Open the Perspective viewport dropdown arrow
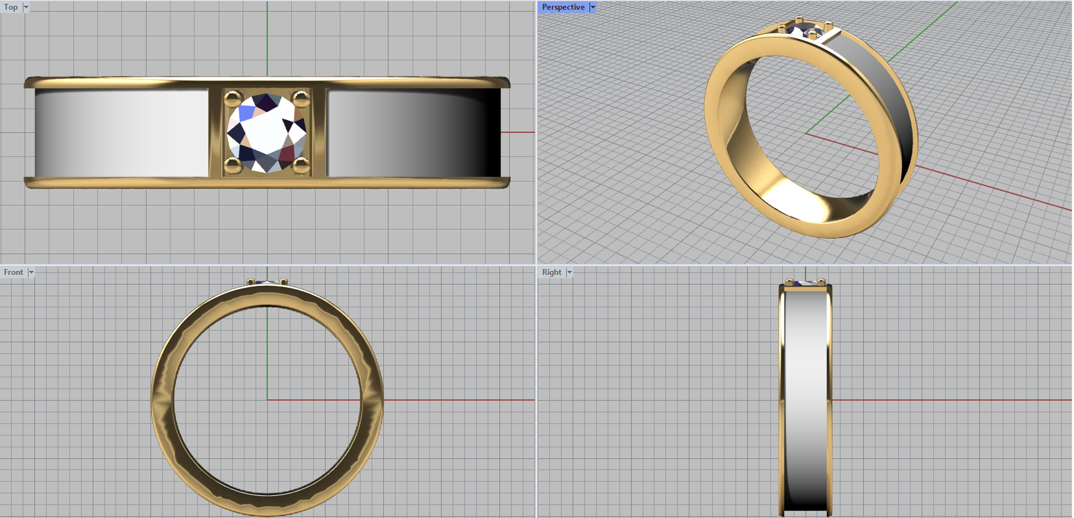Viewport: 1074px width, 518px height. [x=593, y=7]
